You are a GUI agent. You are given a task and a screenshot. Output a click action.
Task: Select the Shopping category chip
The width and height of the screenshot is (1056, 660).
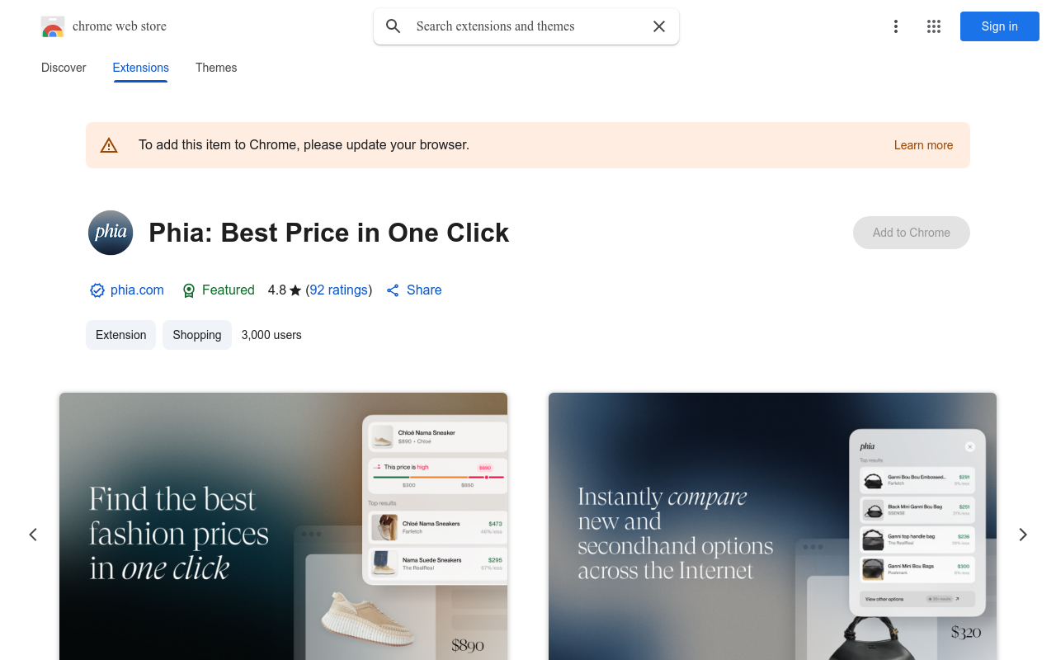[197, 335]
